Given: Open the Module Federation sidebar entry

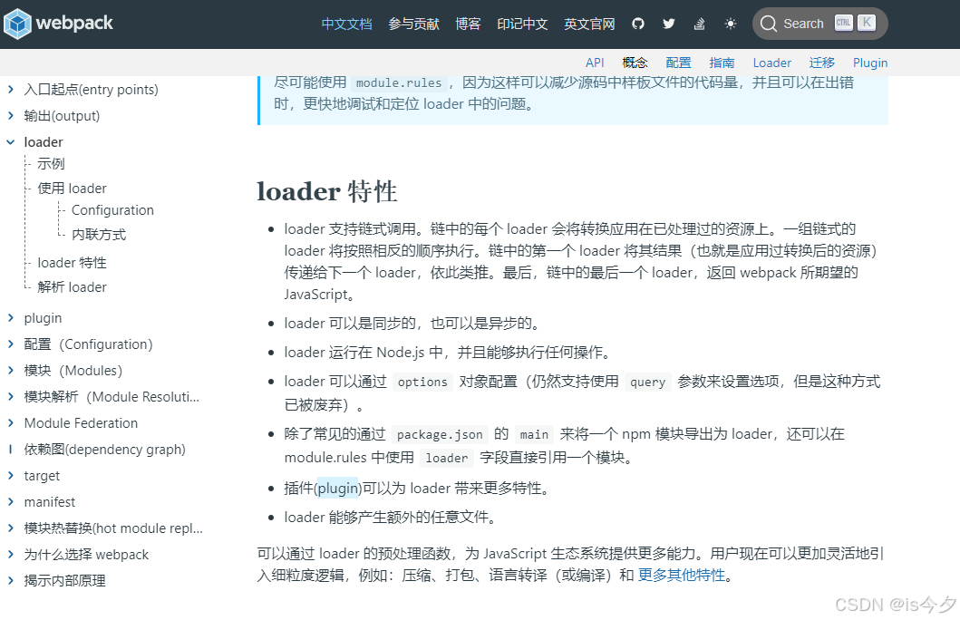Looking at the screenshot, I should 81,422.
